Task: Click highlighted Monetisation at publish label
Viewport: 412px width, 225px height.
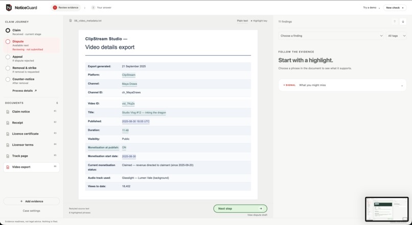Action: tap(103, 147)
